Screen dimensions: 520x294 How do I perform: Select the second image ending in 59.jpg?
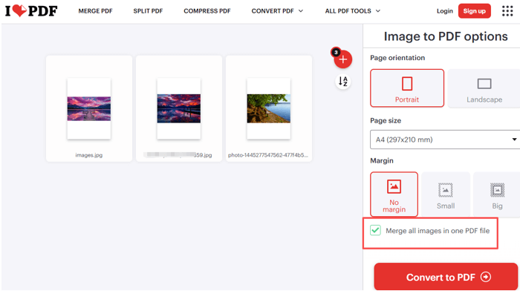(x=179, y=108)
